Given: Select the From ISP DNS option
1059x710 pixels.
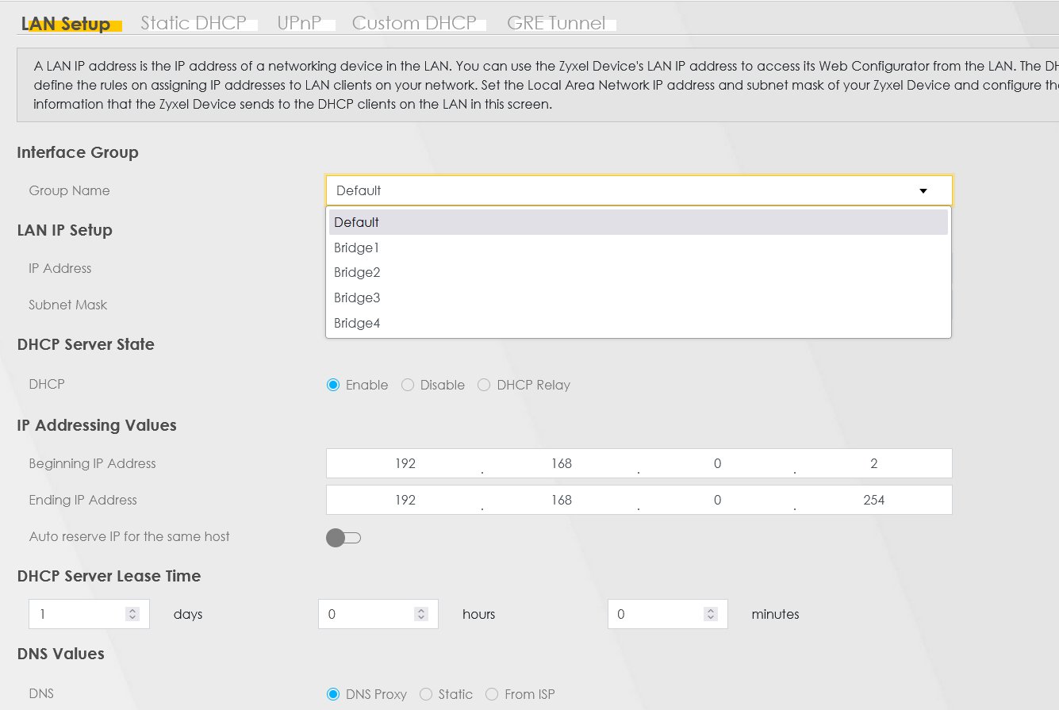Looking at the screenshot, I should click(492, 694).
